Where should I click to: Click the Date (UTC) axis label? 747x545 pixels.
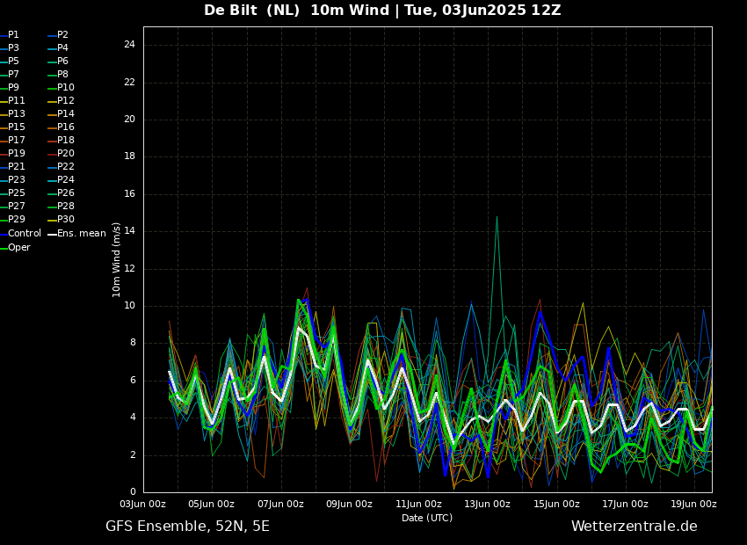(427, 519)
